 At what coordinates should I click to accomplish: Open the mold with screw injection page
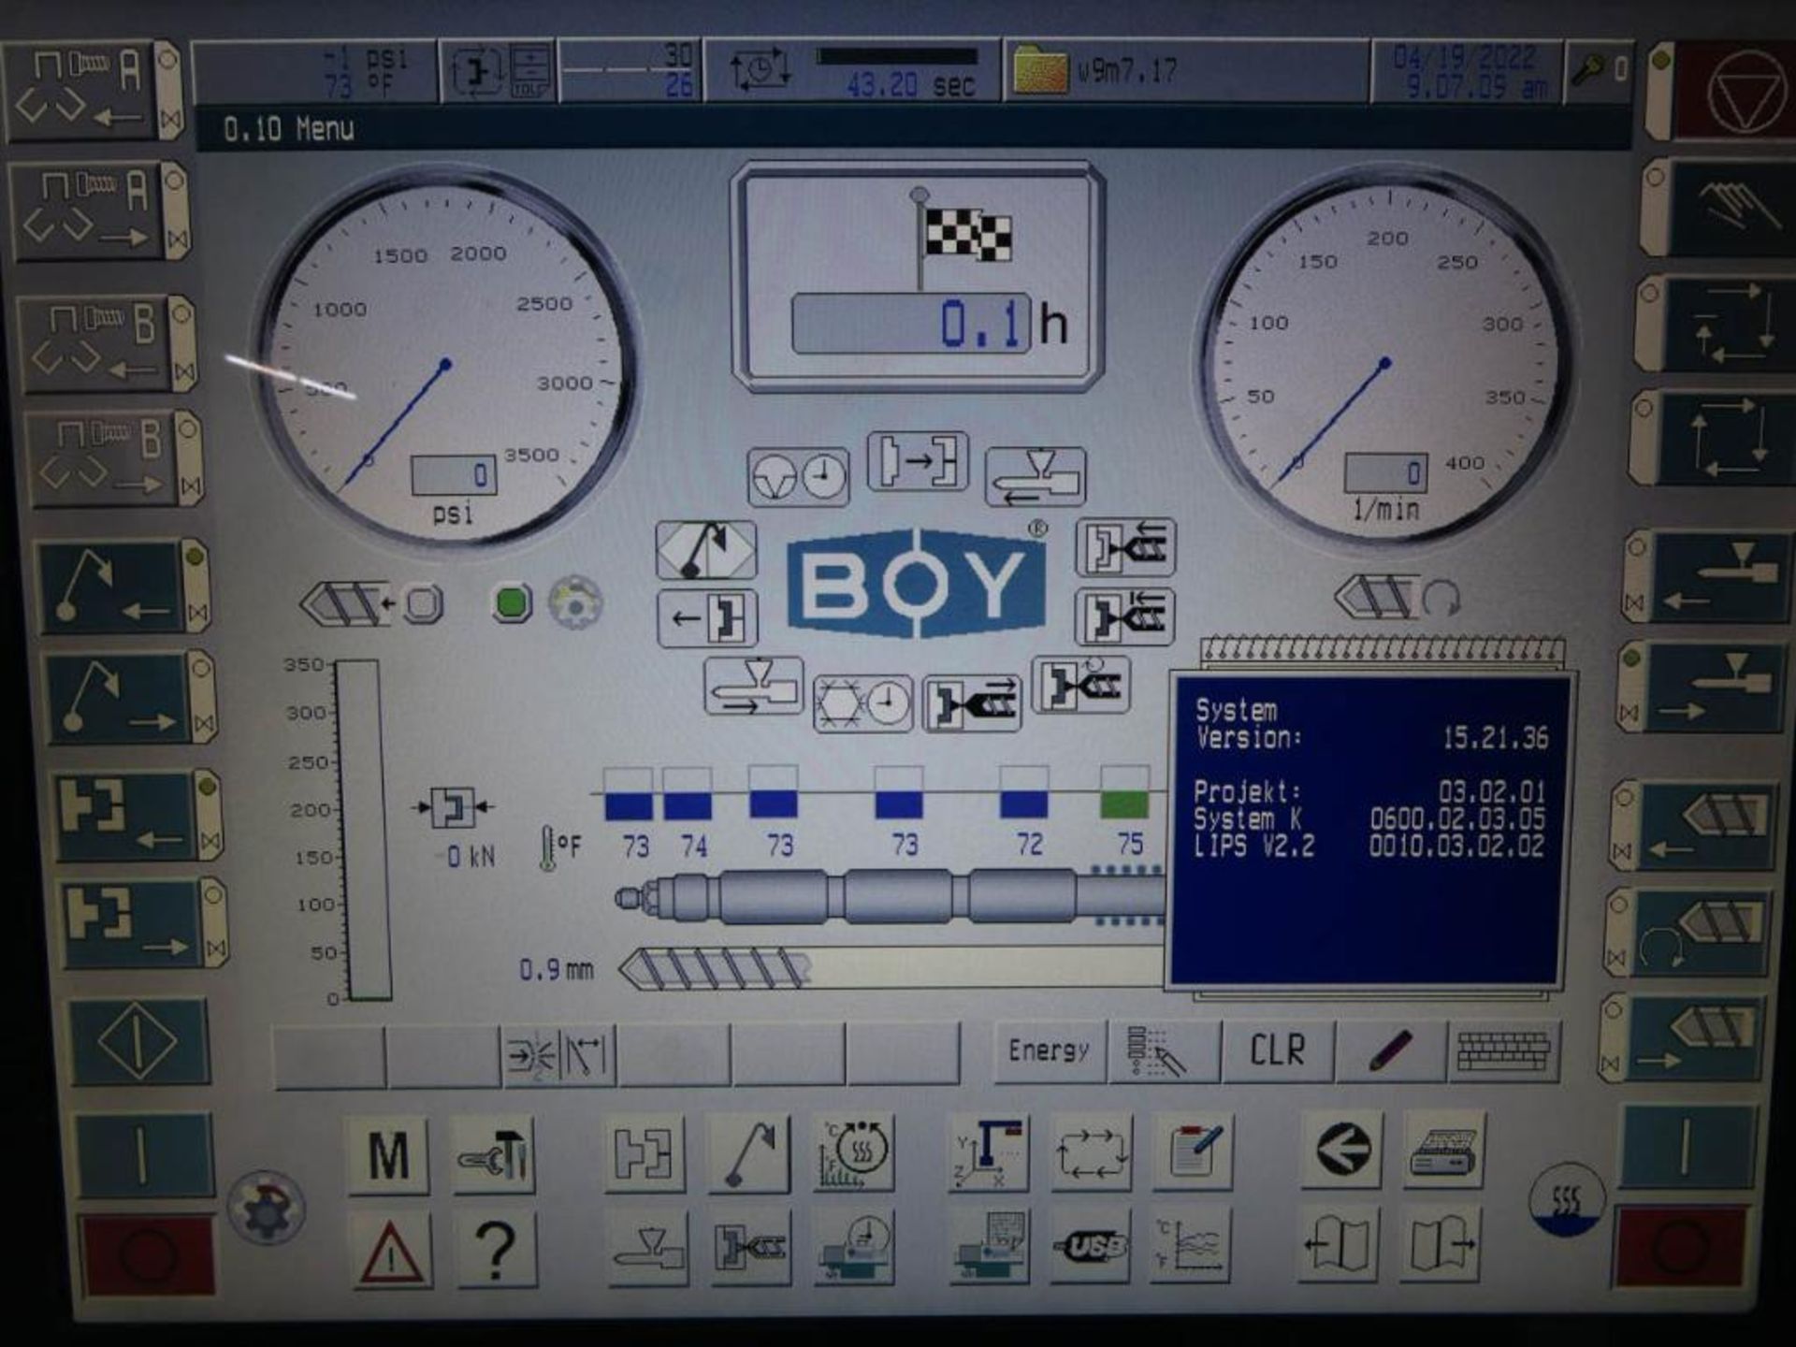click(751, 1247)
